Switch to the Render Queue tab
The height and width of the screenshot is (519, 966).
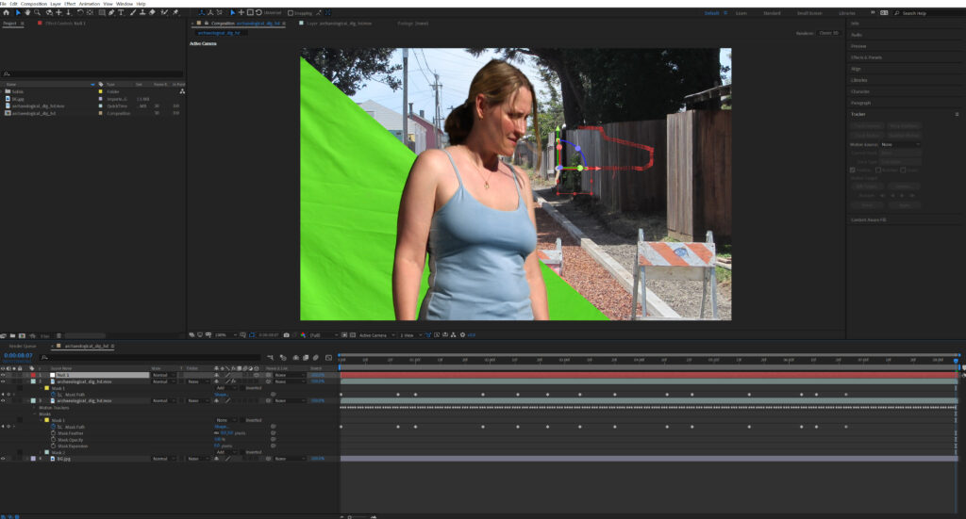click(x=23, y=347)
